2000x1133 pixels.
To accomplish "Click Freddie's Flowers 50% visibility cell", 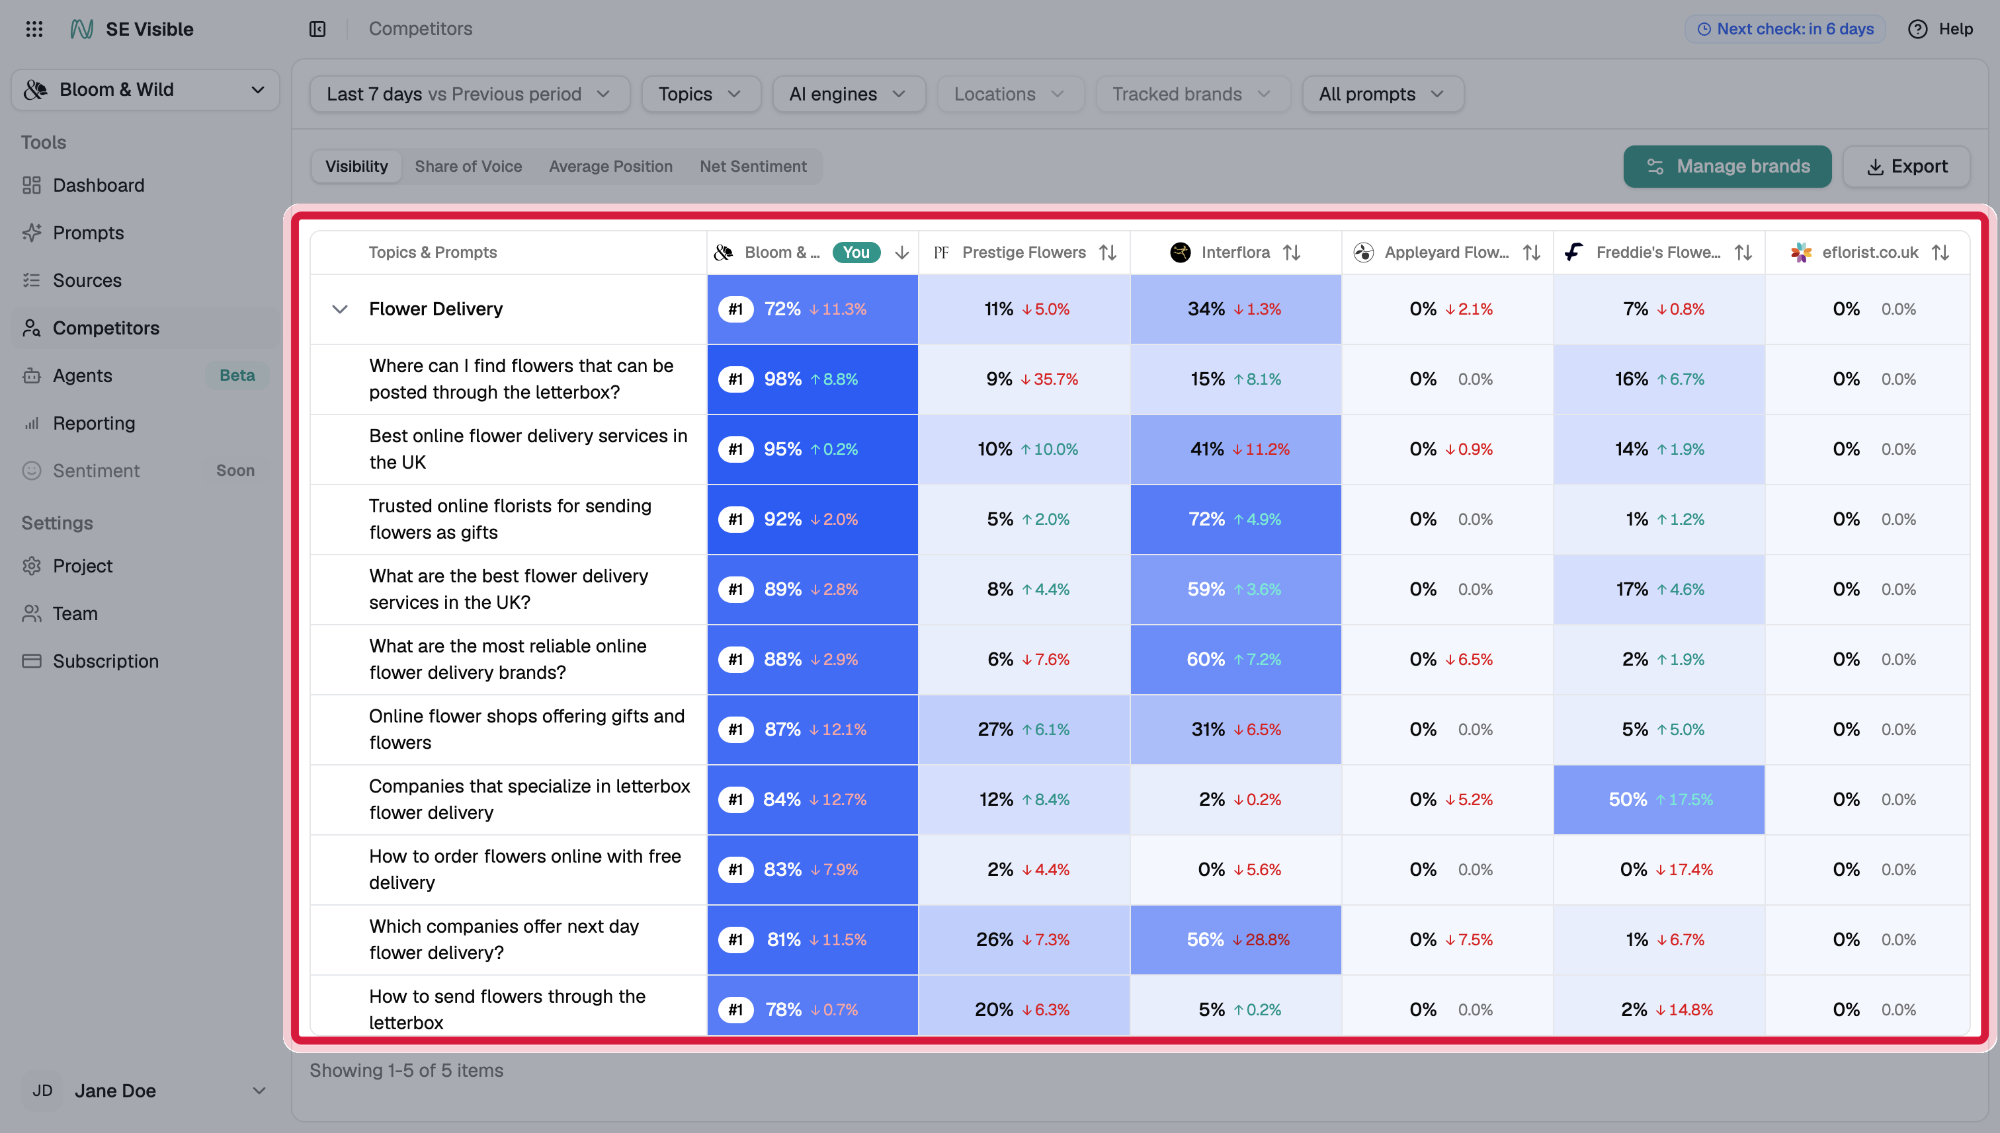I will click(1659, 799).
